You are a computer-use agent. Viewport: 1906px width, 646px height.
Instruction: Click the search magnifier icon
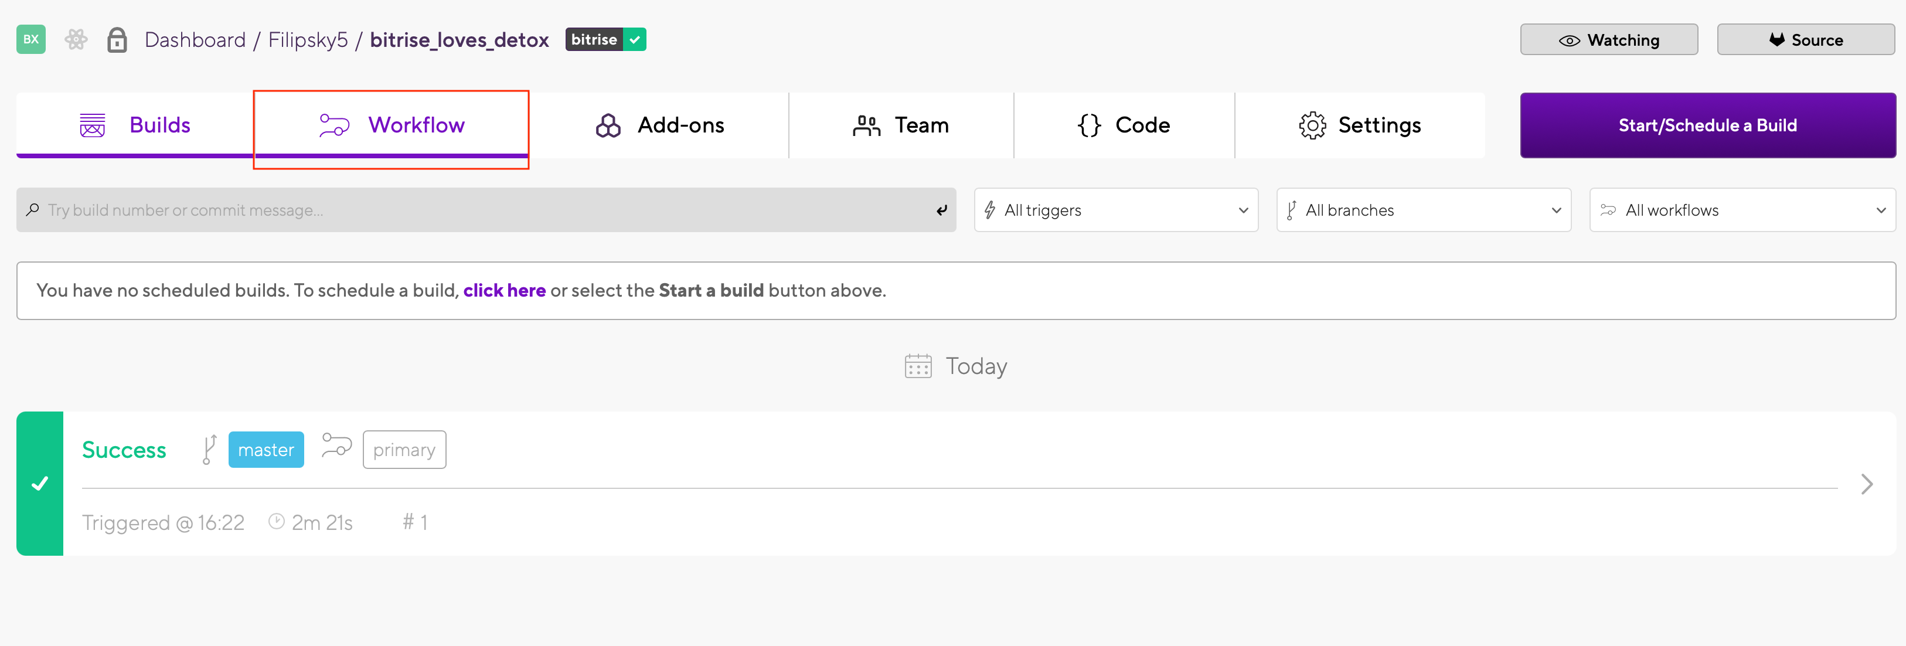pyautogui.click(x=33, y=210)
